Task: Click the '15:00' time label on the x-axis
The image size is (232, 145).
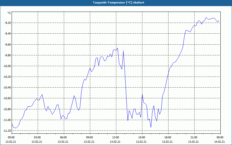Action: point(142,137)
